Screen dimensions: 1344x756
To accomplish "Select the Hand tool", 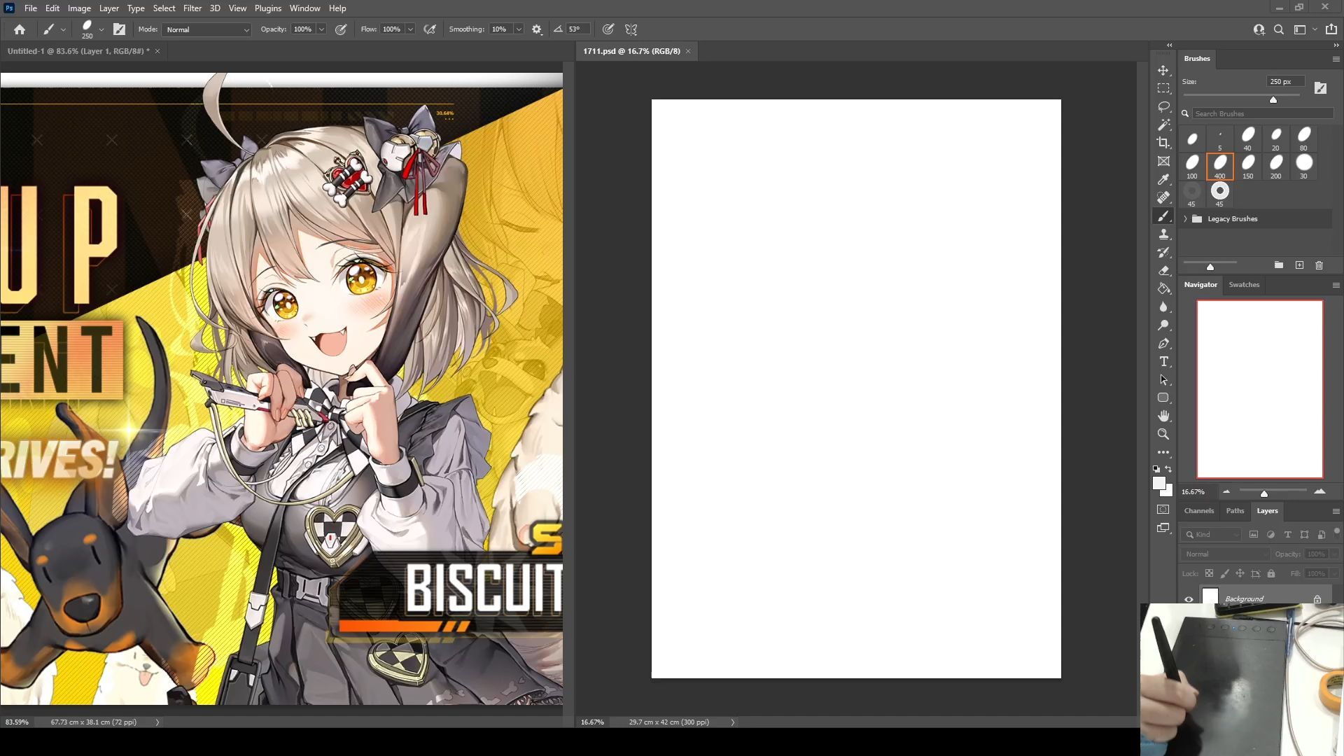I will tap(1163, 416).
